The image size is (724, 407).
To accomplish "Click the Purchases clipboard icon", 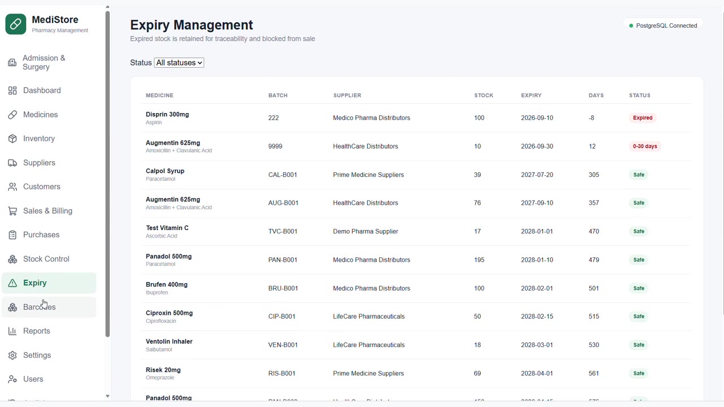I will tap(12, 235).
